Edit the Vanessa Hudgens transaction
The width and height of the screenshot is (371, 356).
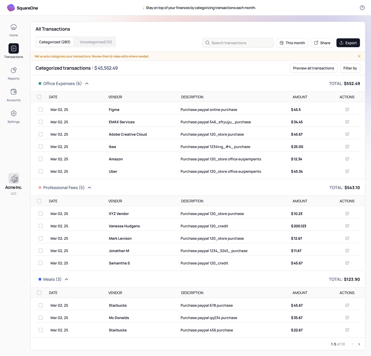pos(347,226)
